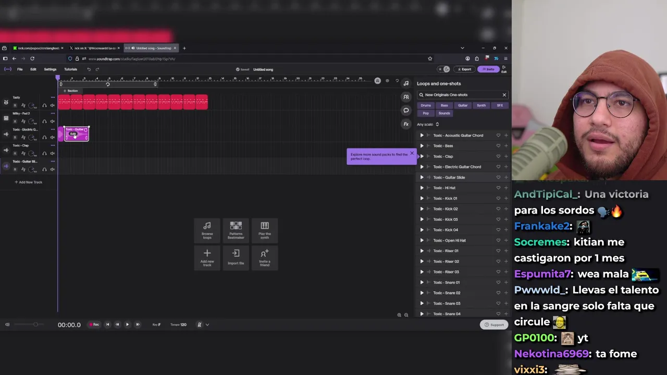Mute the Toxic - Guitar Slide track

pos(53,169)
